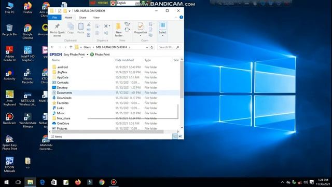Open recent locations dropdown beside the forward arrow
This screenshot has width=332, height=187.
[x=65, y=47]
